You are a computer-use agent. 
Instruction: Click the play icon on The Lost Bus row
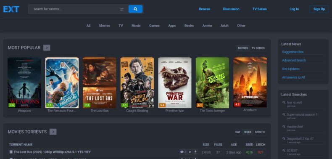[x=190, y=152]
